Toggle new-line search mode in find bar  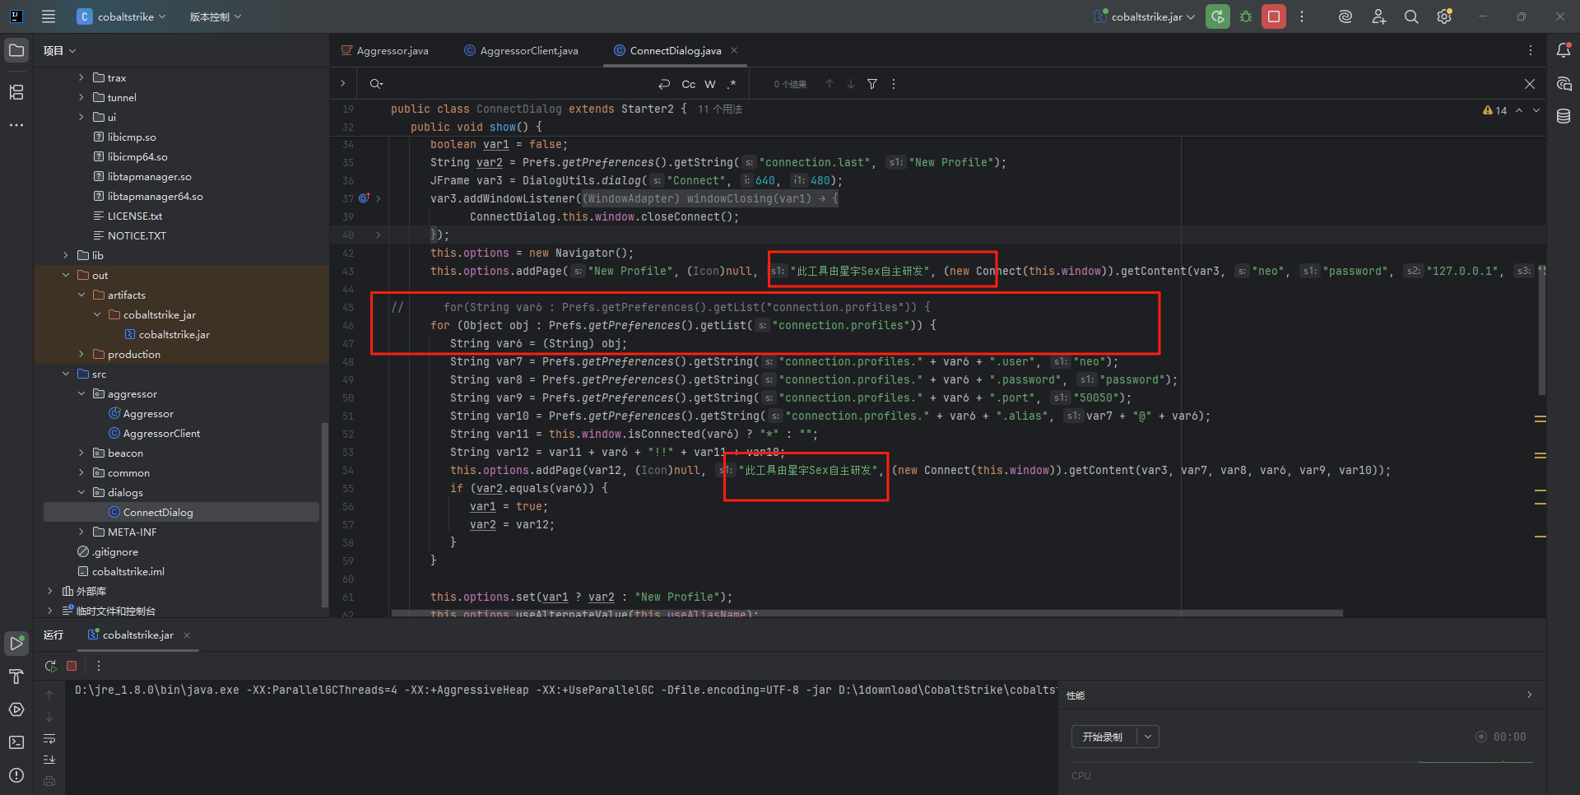click(x=664, y=84)
